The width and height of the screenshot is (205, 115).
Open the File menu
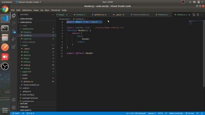tap(13, 10)
